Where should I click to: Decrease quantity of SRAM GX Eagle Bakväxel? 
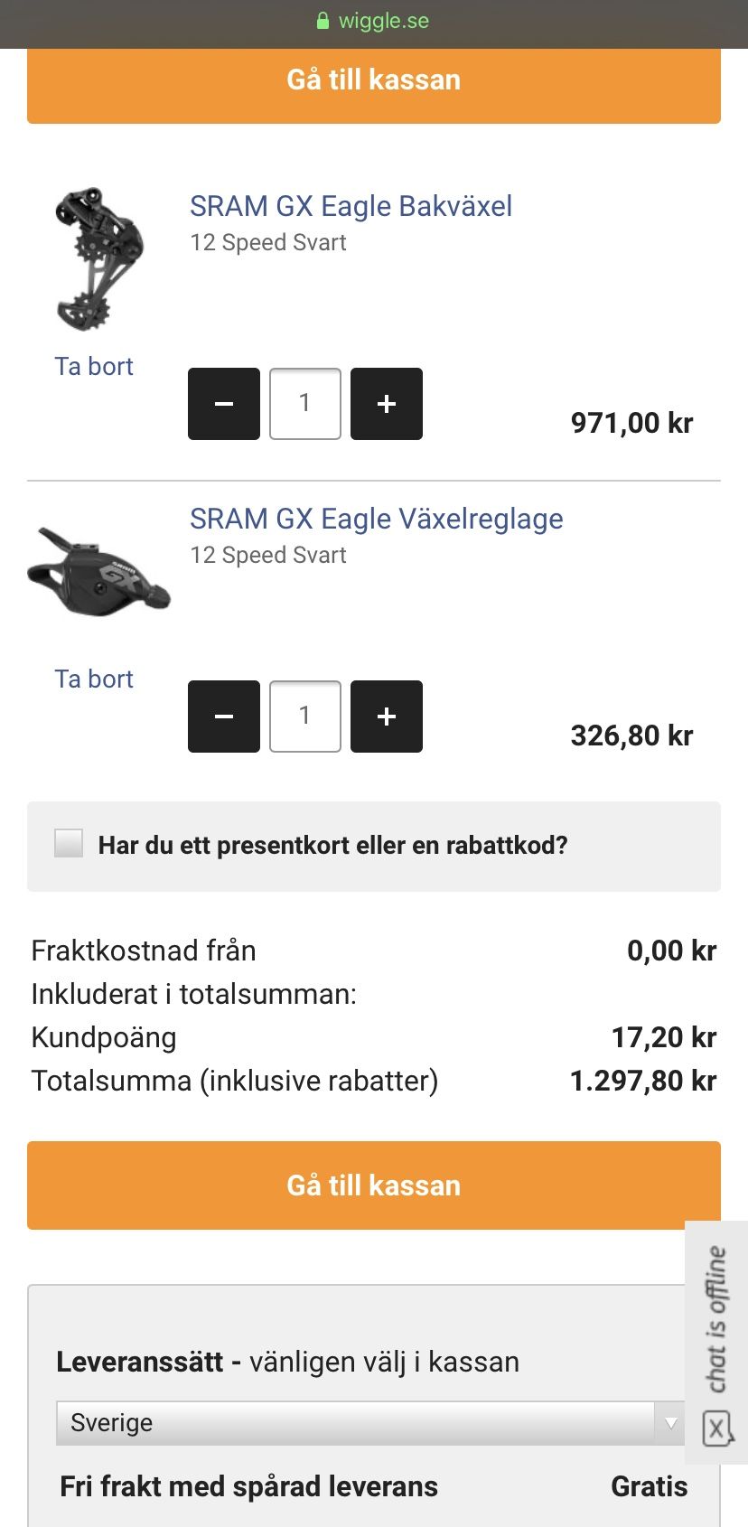224,404
